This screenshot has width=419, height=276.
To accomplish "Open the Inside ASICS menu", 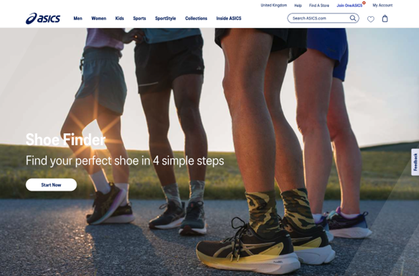I will tap(229, 18).
